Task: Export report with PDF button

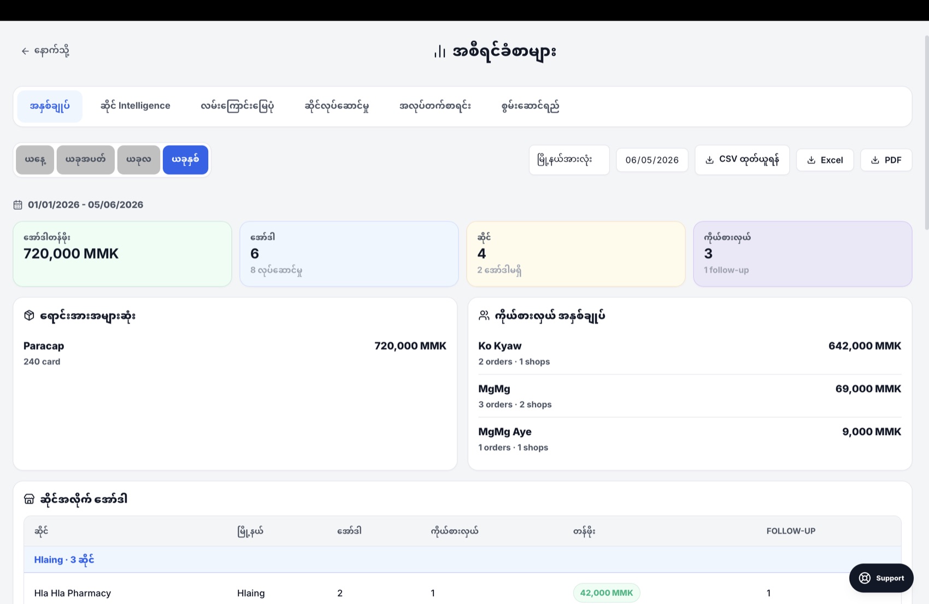Action: point(886,160)
